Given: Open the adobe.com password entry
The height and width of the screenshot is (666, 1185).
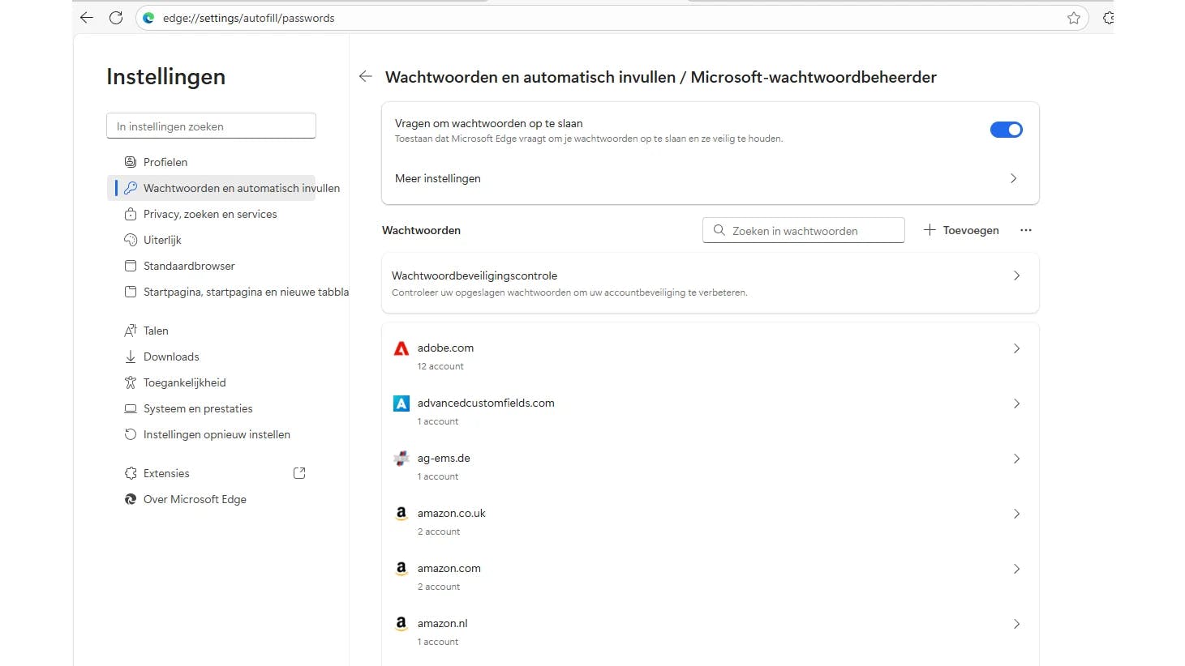Looking at the screenshot, I should click(711, 356).
